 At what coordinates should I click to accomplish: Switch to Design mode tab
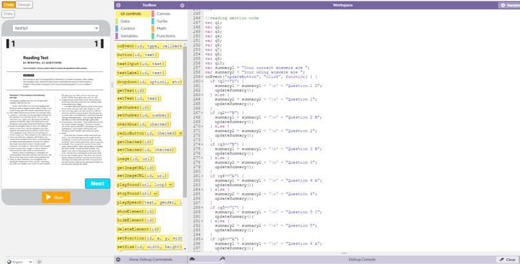click(x=24, y=5)
